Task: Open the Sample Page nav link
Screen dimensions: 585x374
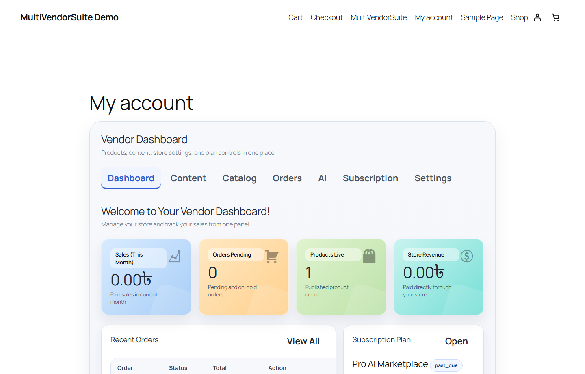Action: coord(482,17)
